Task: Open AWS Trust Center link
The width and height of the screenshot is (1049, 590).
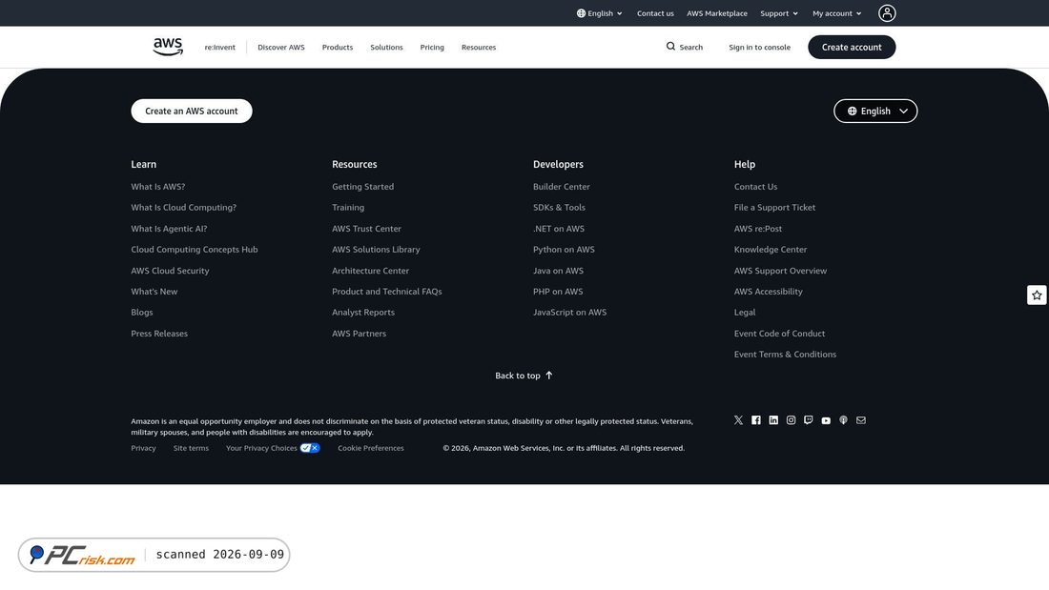Action: (366, 229)
